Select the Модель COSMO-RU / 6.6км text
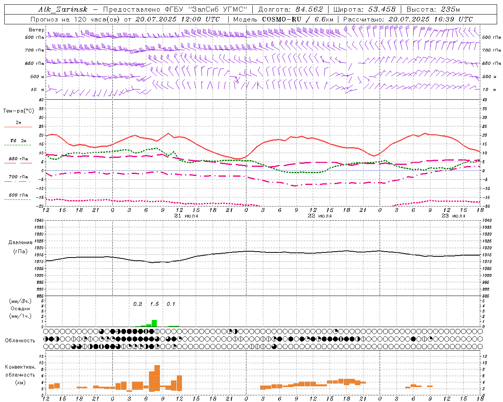This screenshot has width=503, height=402. [x=283, y=19]
